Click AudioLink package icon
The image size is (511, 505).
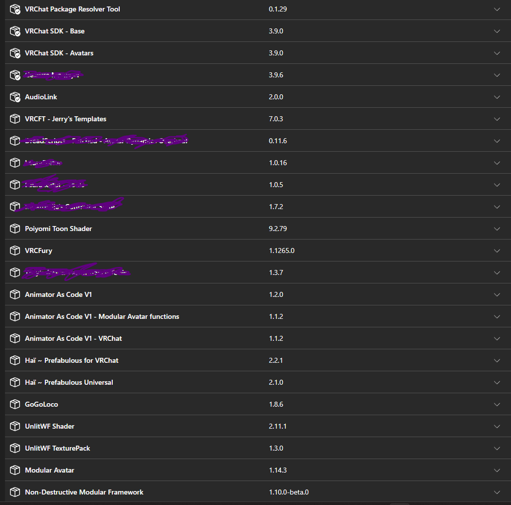(15, 97)
